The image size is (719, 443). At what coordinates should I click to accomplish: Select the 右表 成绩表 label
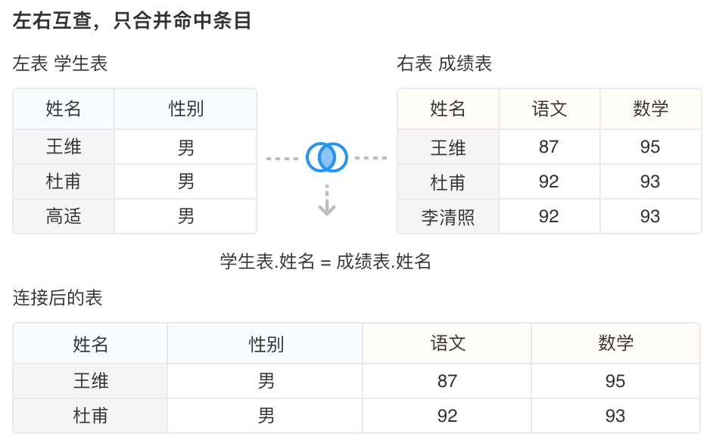point(444,64)
